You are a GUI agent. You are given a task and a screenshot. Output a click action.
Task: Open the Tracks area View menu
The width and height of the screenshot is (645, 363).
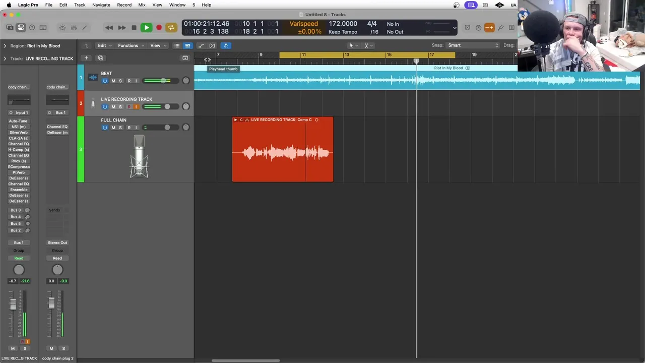point(157,45)
